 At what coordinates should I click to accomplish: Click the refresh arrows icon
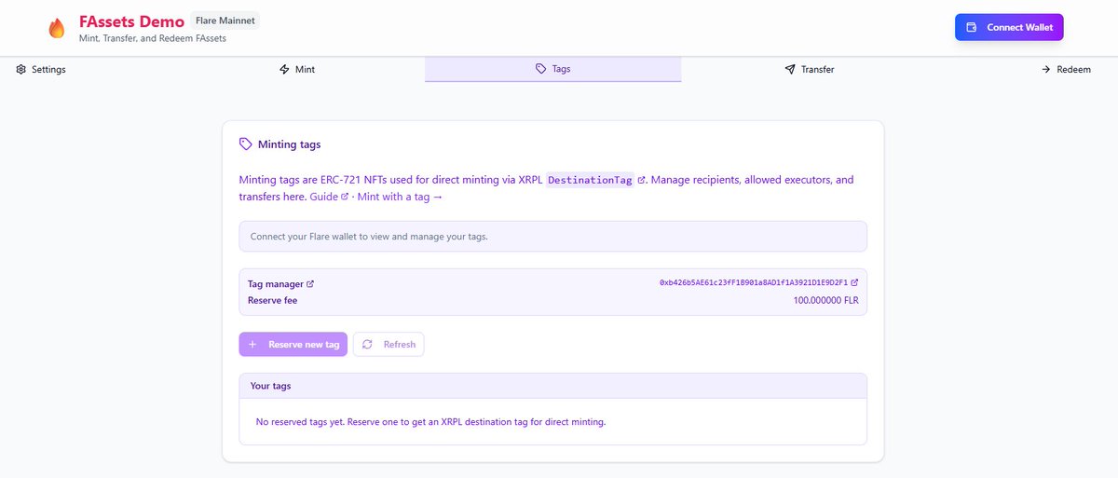tap(367, 344)
